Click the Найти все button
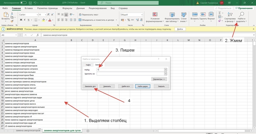Screen dimensions: 256x134 click(126, 86)
